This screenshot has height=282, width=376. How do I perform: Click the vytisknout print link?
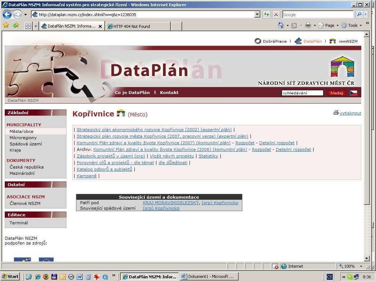pyautogui.click(x=350, y=113)
